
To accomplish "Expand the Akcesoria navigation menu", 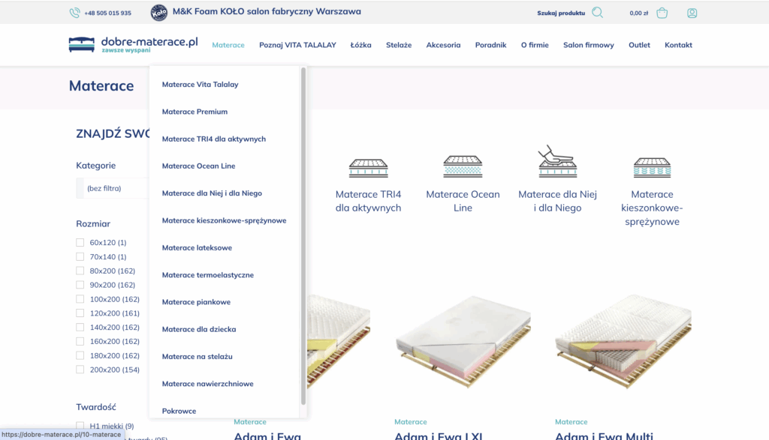I will tap(443, 45).
